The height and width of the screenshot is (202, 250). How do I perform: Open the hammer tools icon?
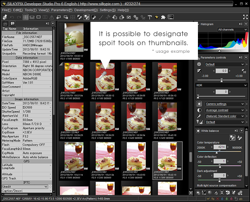pyautogui.click(x=150, y=17)
